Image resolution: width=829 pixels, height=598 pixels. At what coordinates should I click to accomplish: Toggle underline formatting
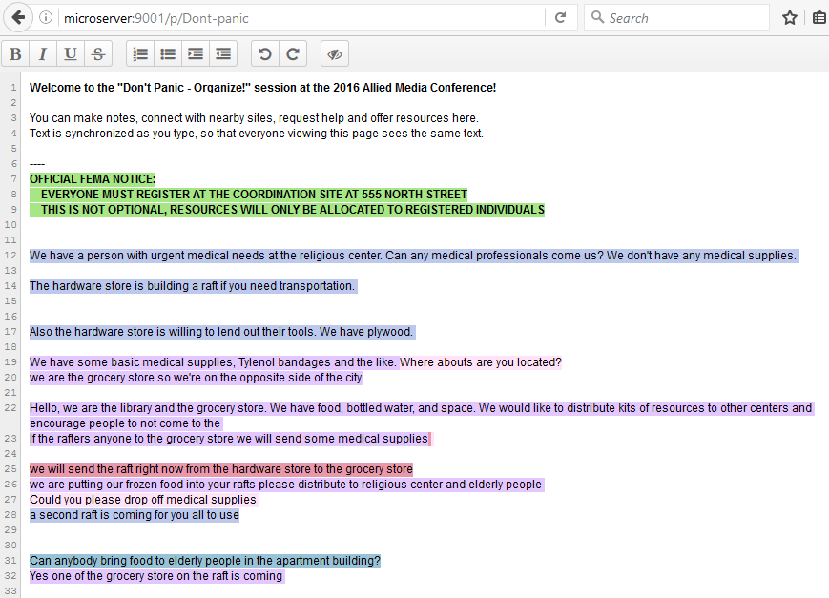click(71, 54)
